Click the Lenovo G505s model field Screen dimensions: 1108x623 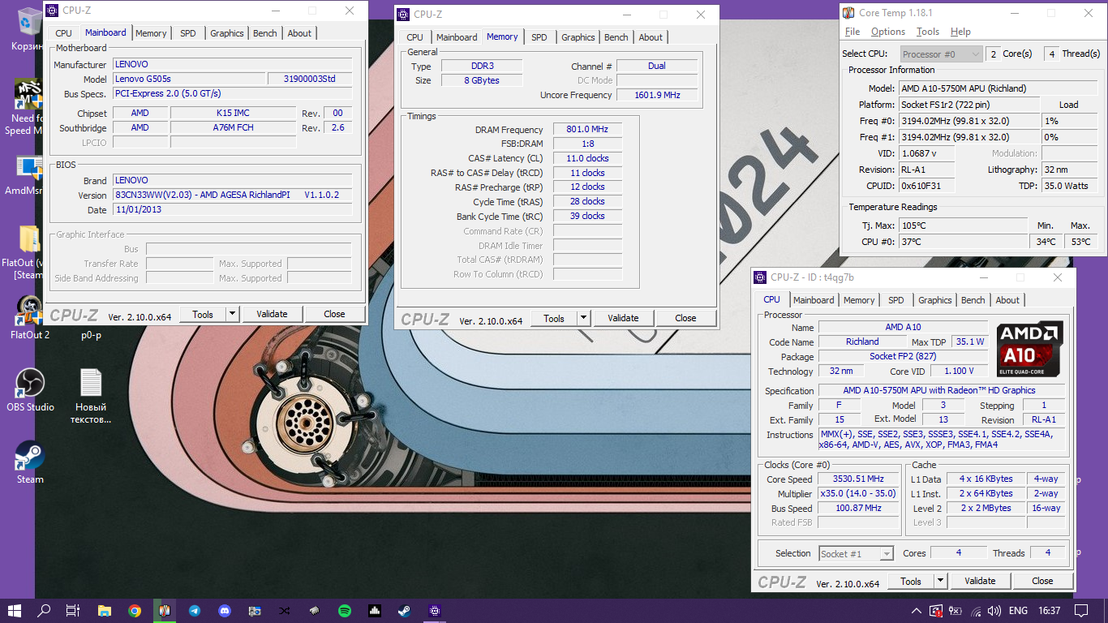point(190,79)
